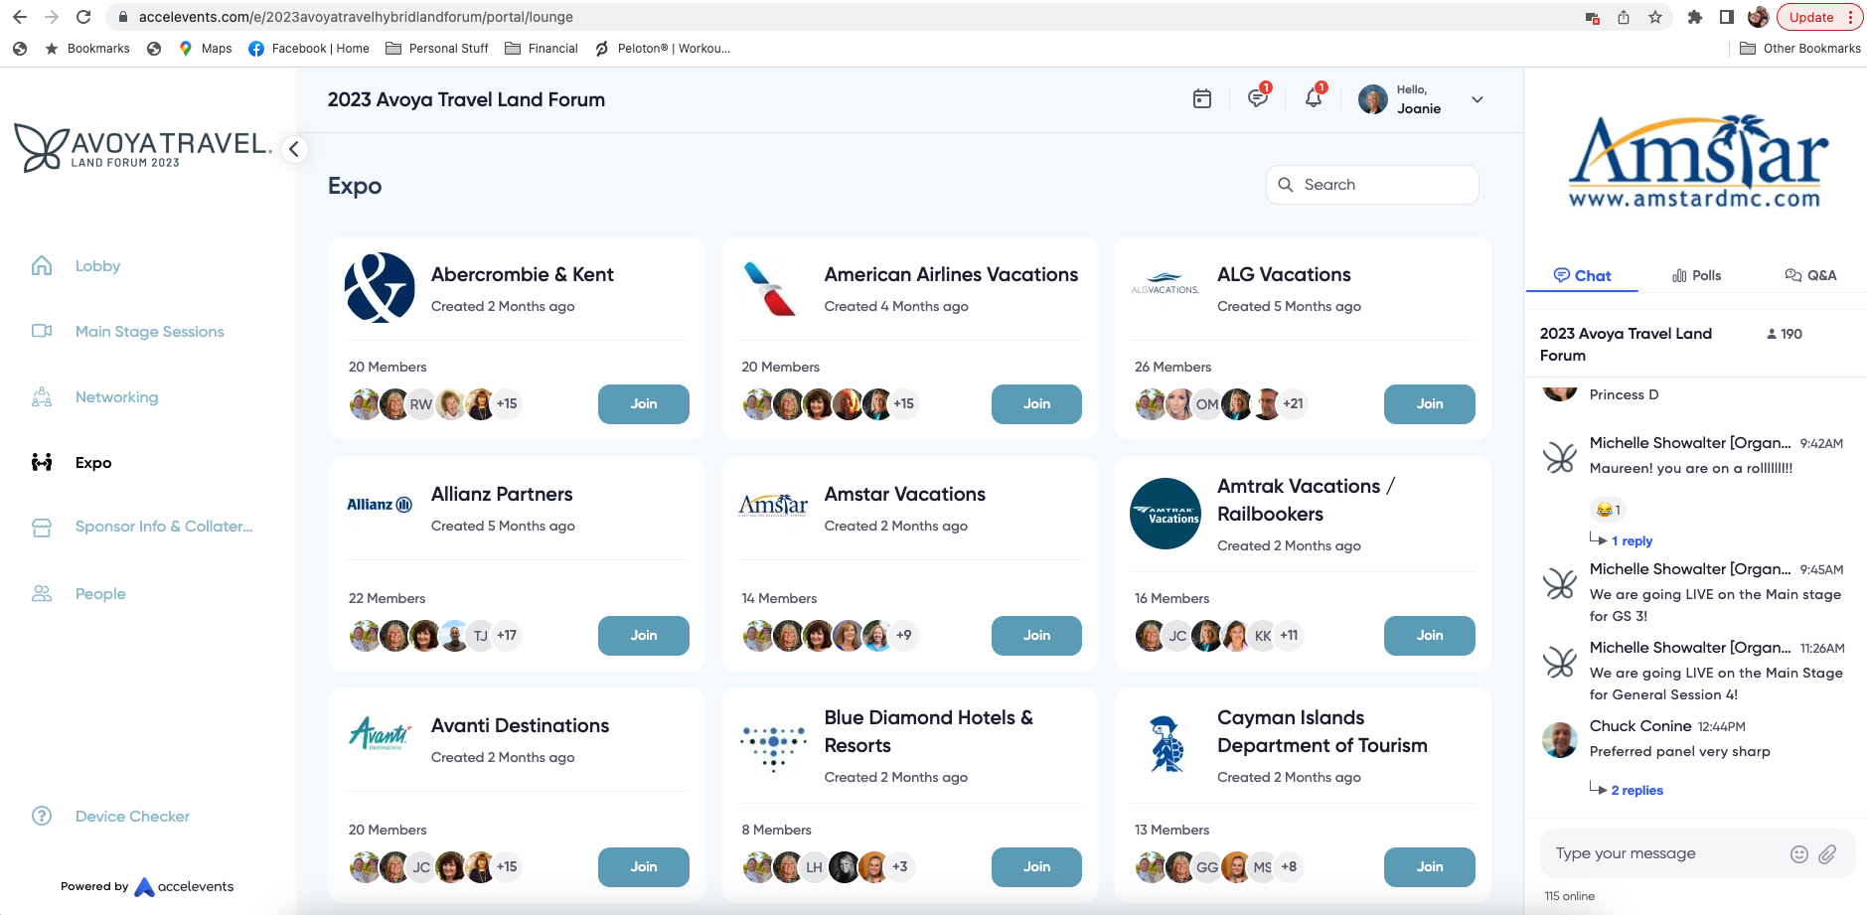Go to Main Stage Sessions
This screenshot has height=915, width=1867.
149,332
